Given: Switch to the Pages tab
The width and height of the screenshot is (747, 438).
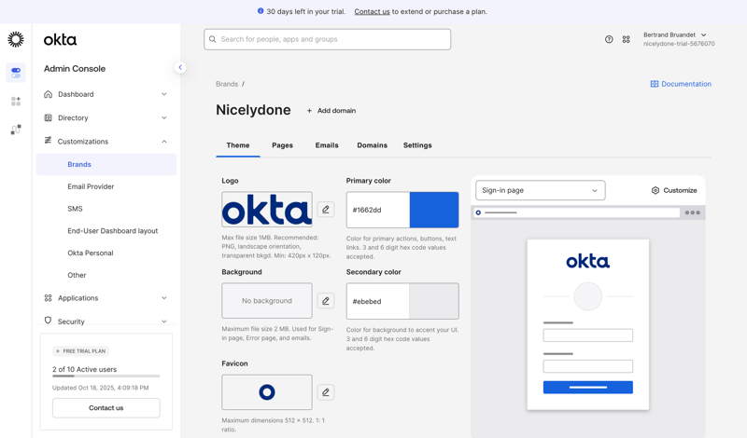Looking at the screenshot, I should click(x=283, y=145).
